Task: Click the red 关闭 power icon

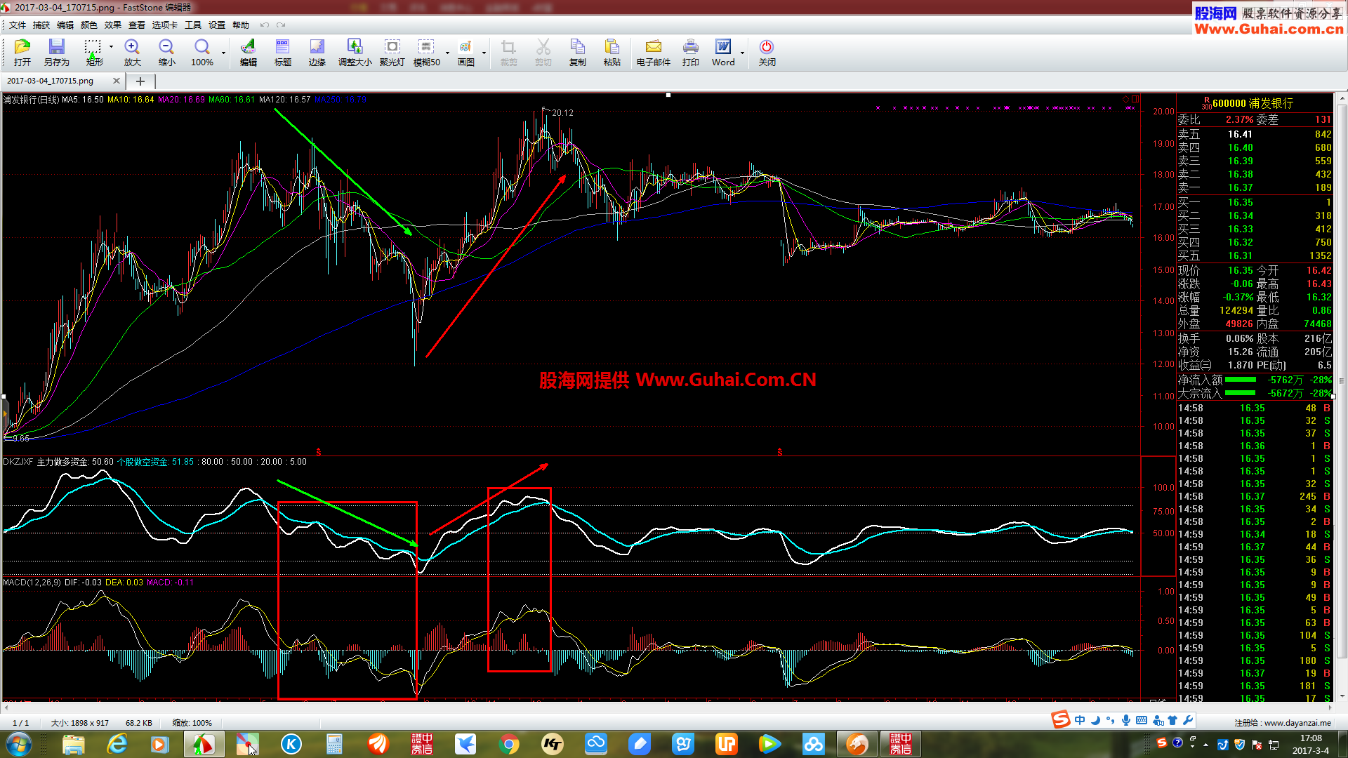Action: [767, 53]
